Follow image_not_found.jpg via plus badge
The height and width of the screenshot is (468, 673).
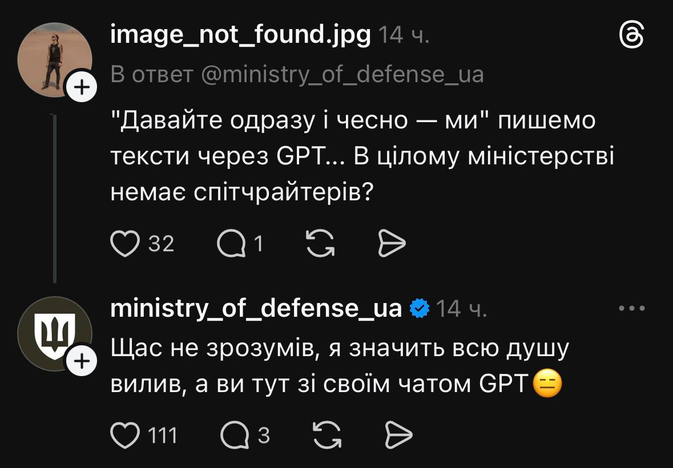coord(83,88)
